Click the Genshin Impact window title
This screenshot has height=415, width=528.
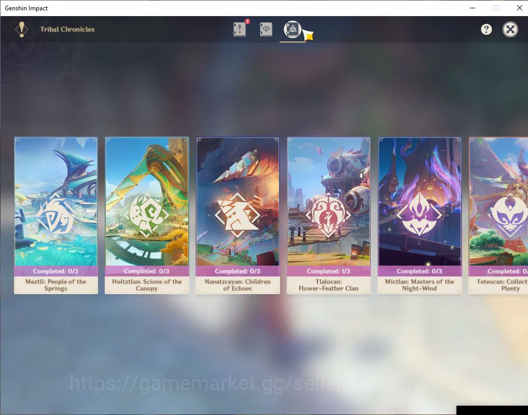tap(26, 8)
